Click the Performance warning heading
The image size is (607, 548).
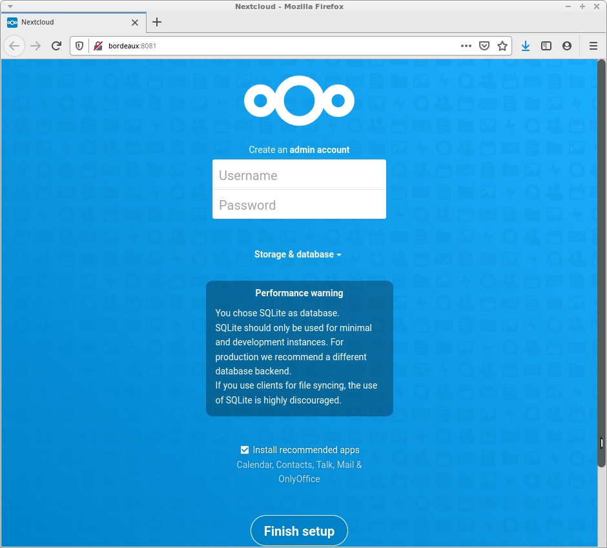click(x=299, y=293)
